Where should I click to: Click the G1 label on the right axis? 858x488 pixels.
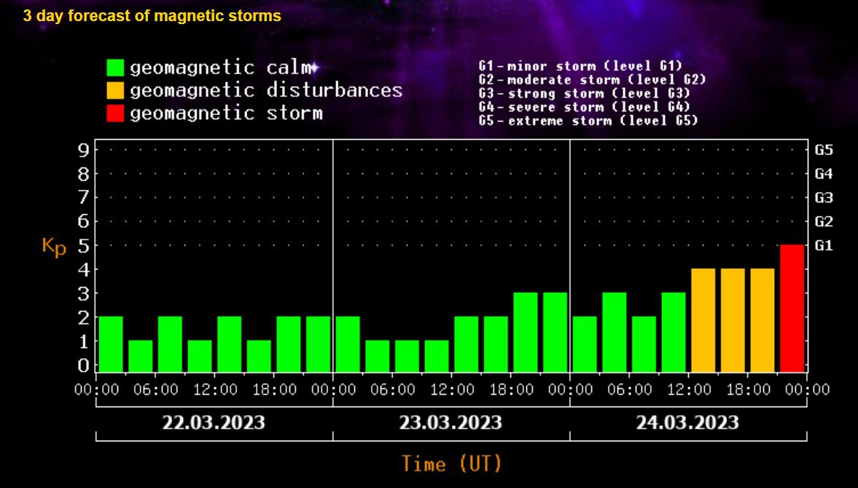[824, 246]
